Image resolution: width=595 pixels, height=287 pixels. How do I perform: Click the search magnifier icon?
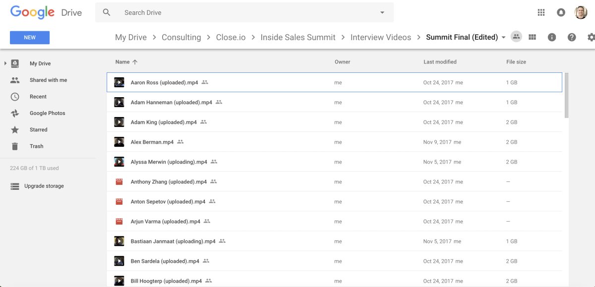107,12
